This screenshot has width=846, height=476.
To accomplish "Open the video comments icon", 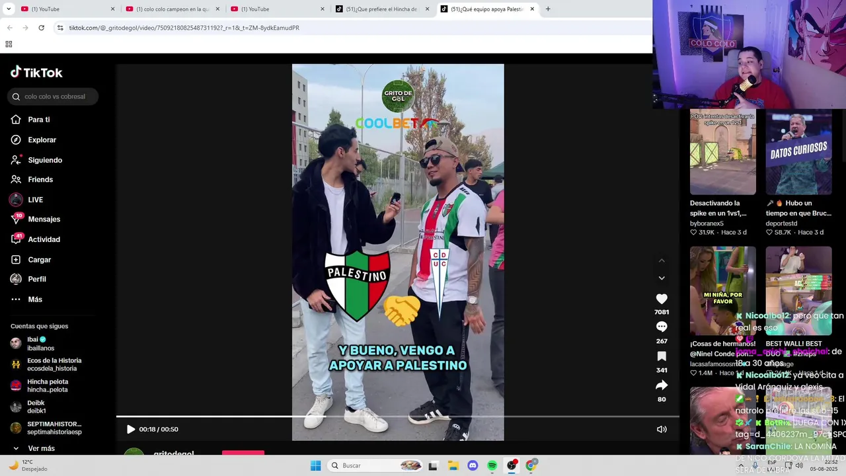I will click(x=662, y=327).
